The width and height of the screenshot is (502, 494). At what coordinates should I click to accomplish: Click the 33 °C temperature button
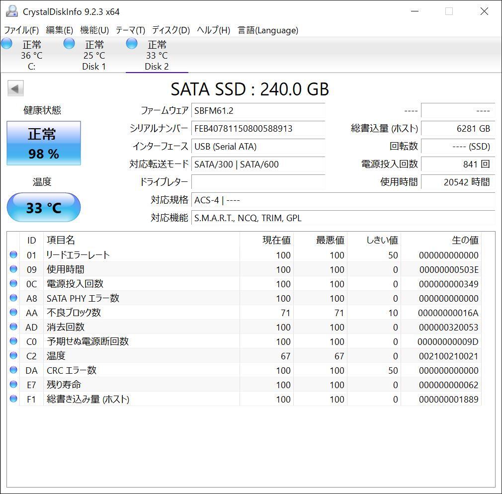[x=44, y=207]
